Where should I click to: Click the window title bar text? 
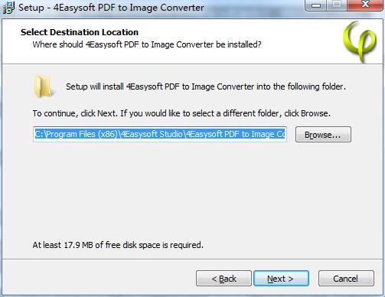click(x=111, y=8)
